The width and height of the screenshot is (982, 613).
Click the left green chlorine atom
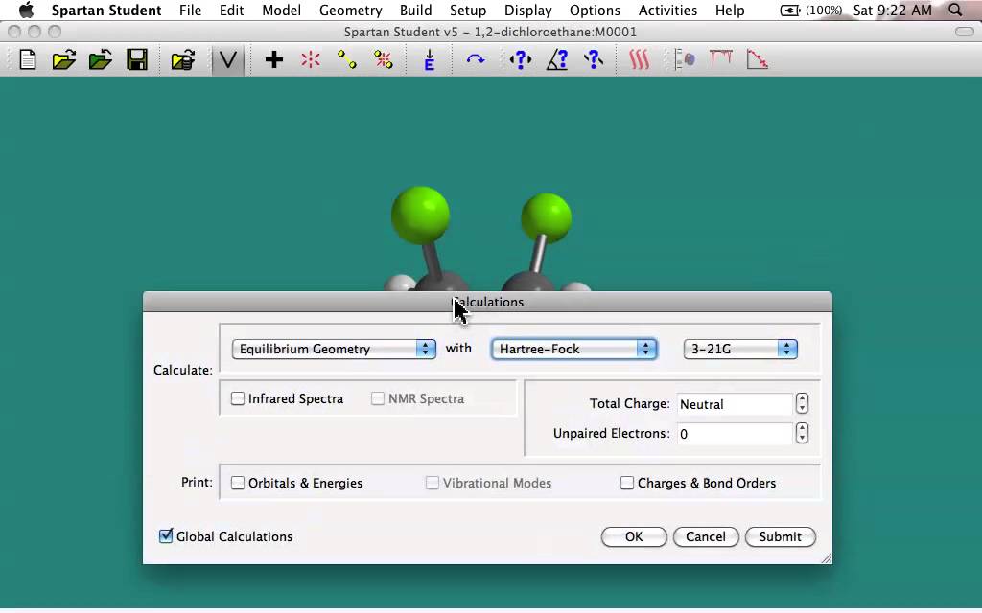pos(420,215)
